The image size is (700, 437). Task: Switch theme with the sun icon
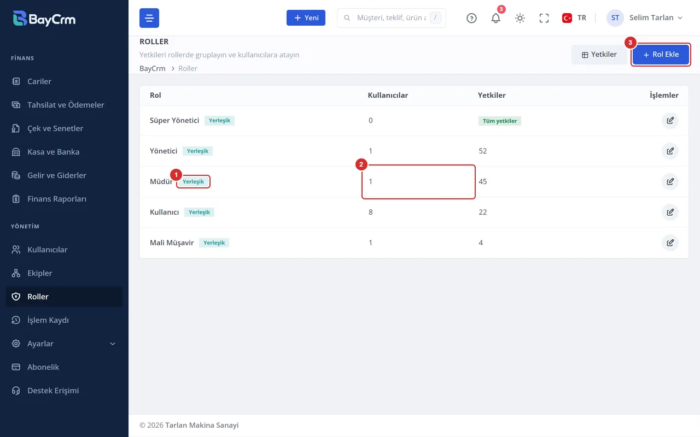point(520,18)
